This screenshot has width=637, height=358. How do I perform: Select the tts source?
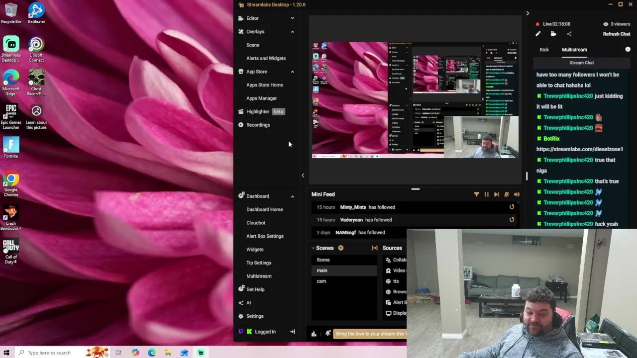tap(396, 281)
